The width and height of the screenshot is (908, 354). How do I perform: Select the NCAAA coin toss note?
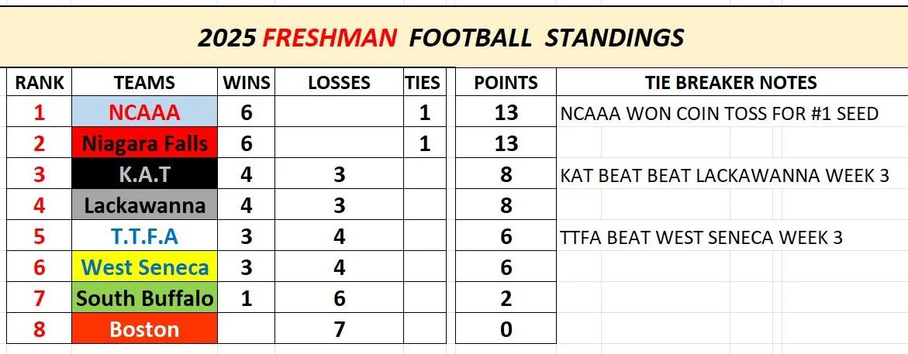pos(719,114)
